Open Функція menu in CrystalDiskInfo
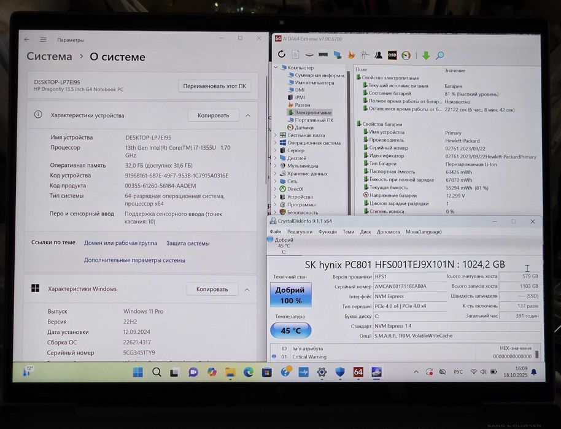Screen dimensions: 561x429 pyautogui.click(x=327, y=231)
